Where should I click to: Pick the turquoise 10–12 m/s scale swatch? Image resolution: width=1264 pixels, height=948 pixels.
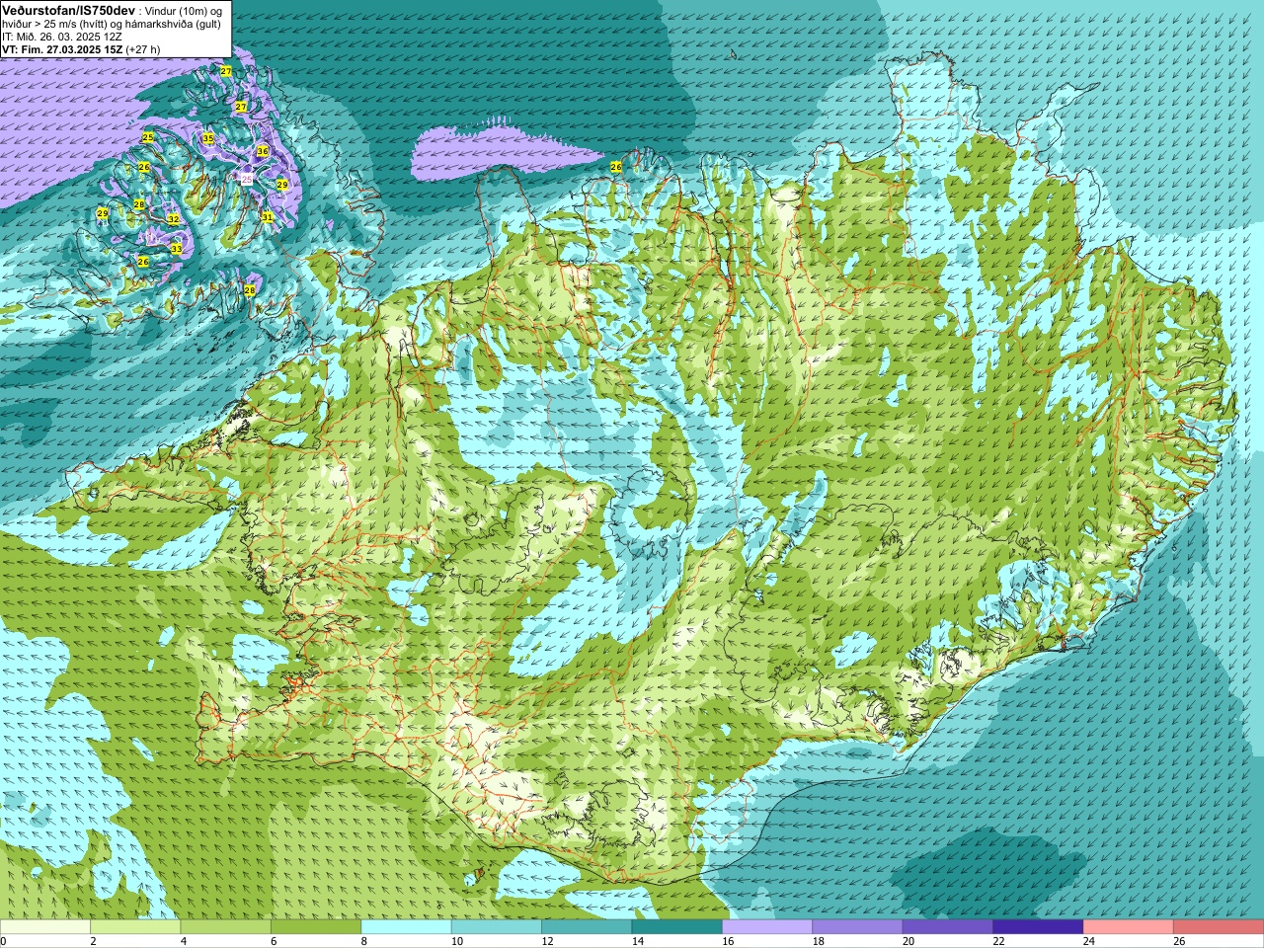[497, 927]
